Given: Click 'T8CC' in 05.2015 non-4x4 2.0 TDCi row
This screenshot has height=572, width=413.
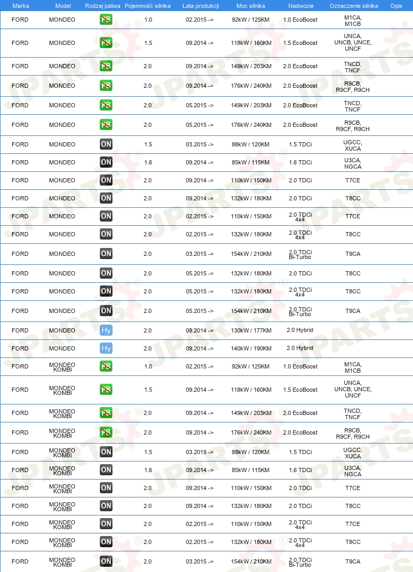Looking at the screenshot, I should click(x=353, y=274).
